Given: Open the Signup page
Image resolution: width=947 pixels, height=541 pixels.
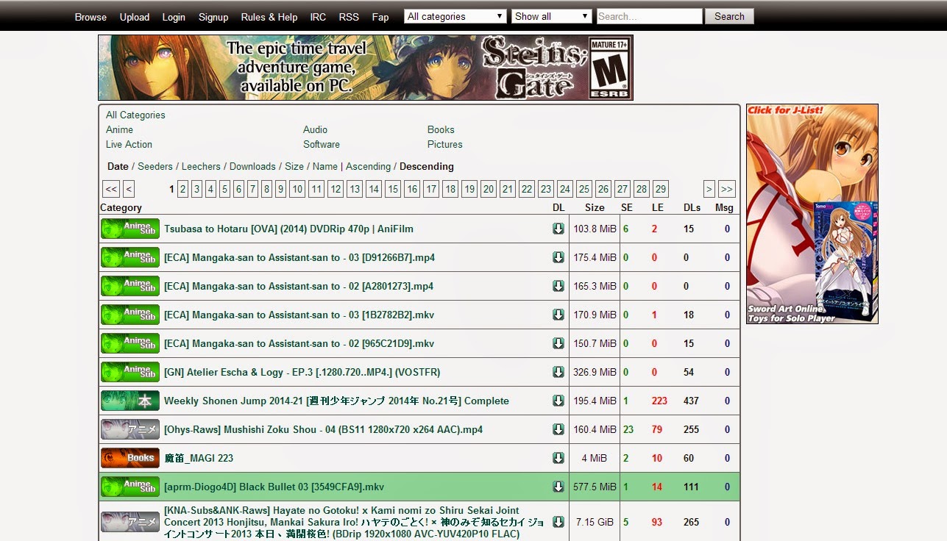Looking at the screenshot, I should (x=213, y=17).
